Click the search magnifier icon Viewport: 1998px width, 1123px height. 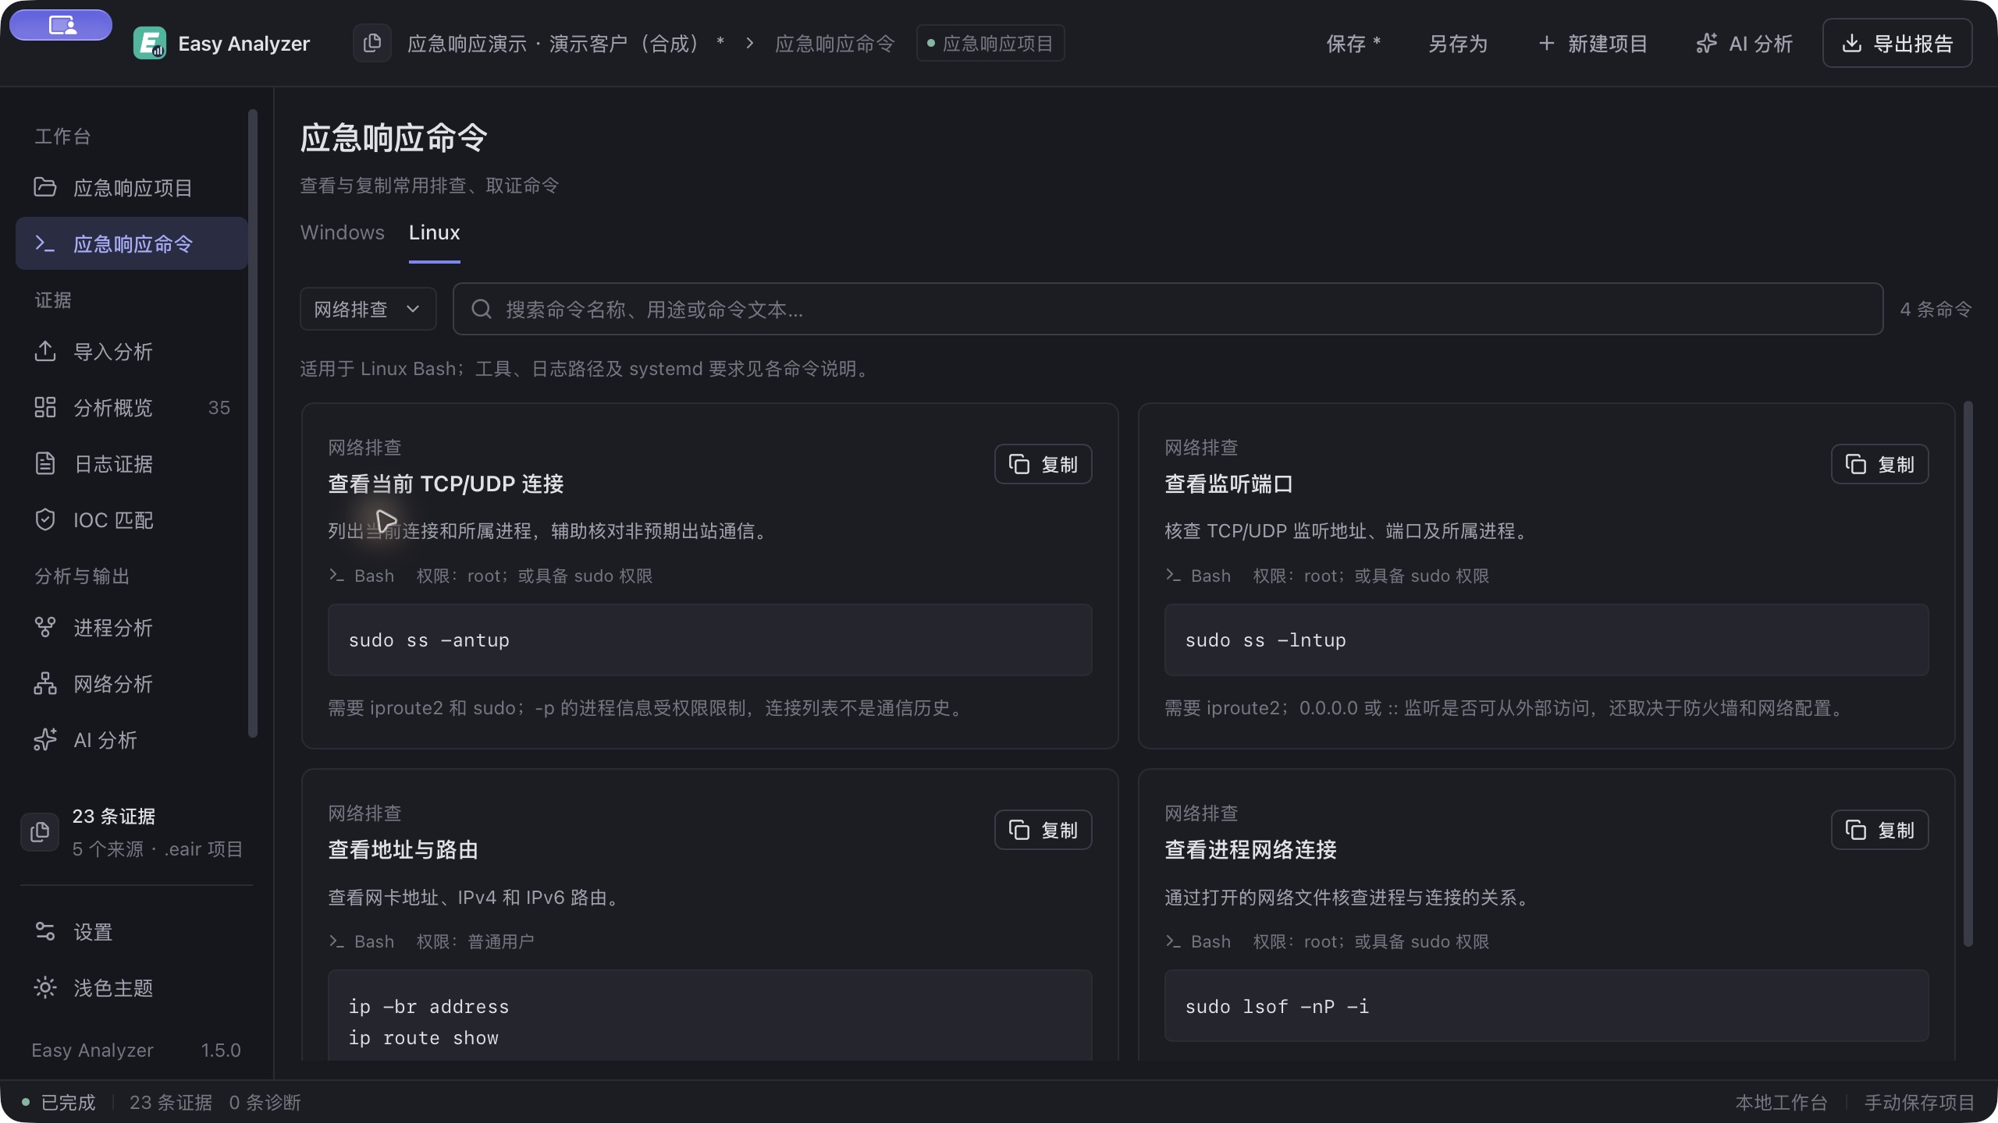coord(482,310)
